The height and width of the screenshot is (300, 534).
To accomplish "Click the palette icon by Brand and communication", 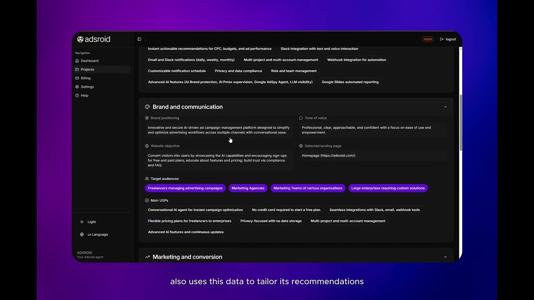I will pyautogui.click(x=147, y=107).
